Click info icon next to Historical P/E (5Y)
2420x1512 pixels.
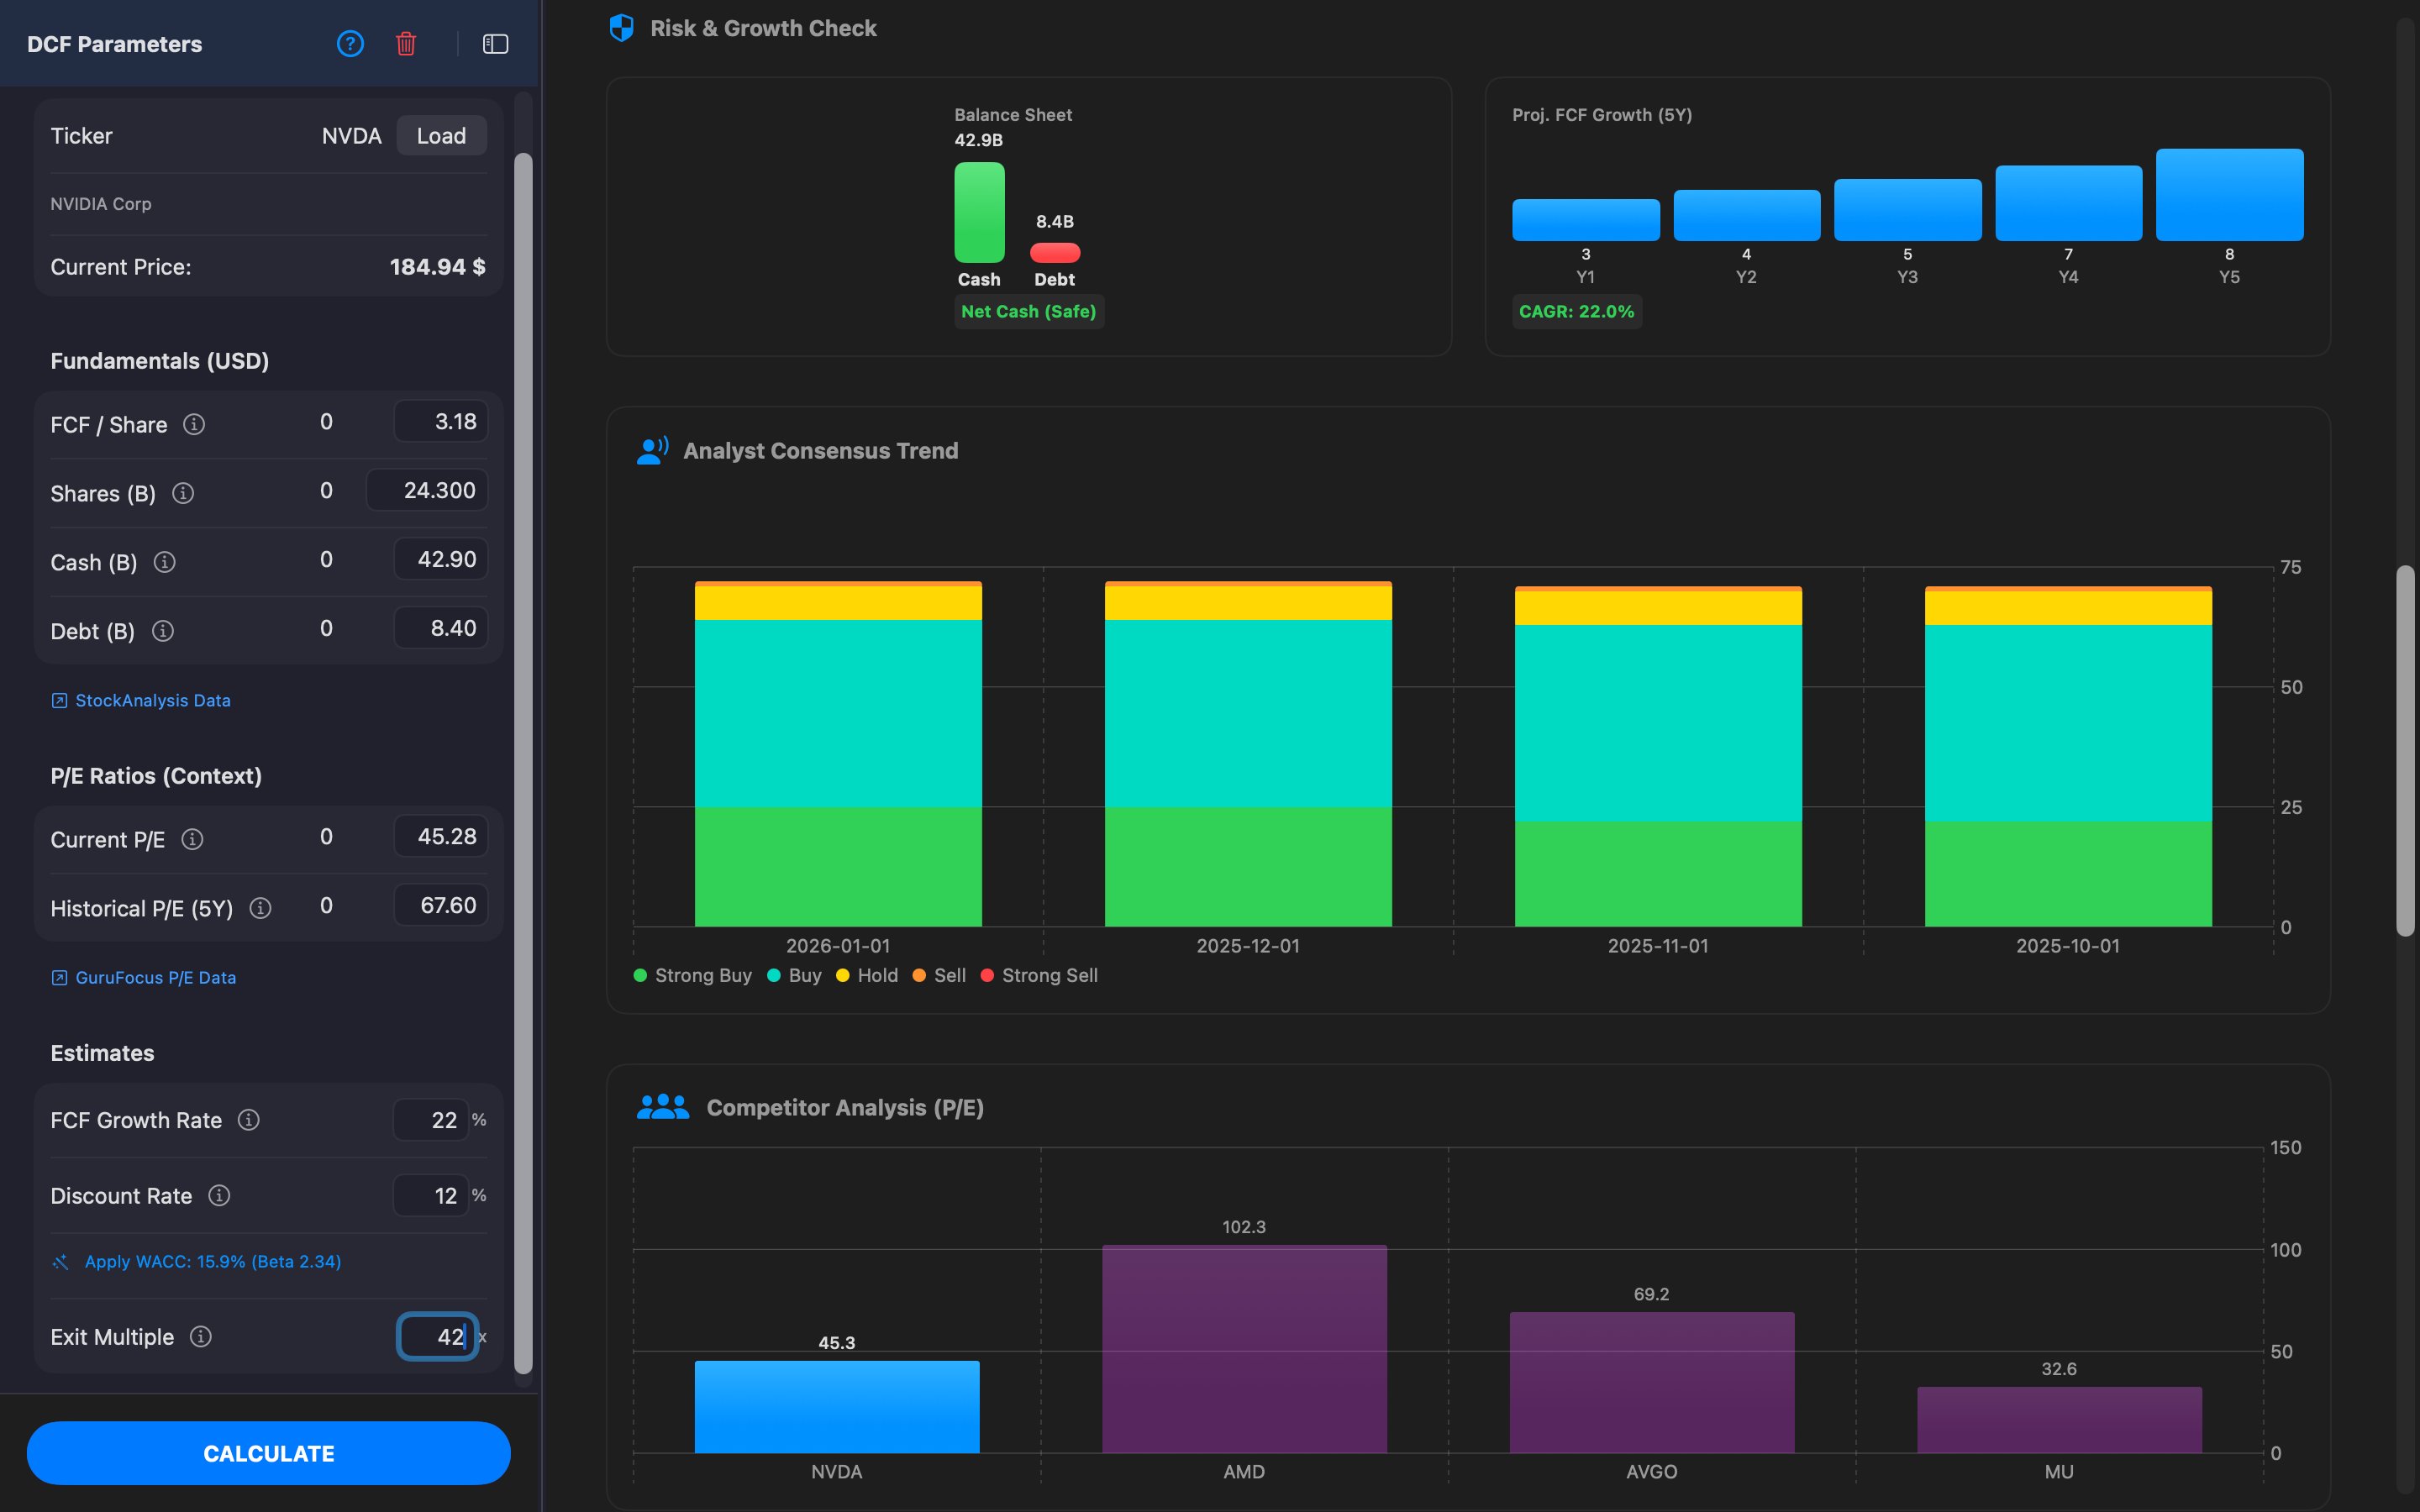pos(261,908)
